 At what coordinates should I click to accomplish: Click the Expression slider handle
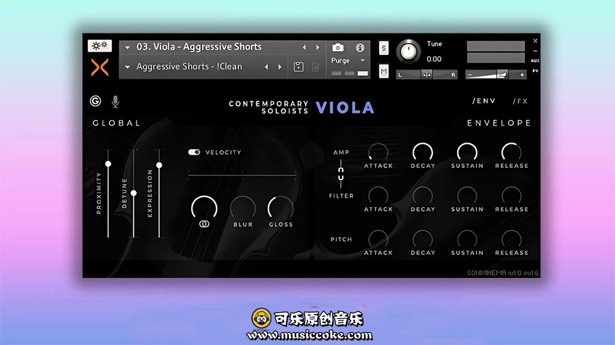pos(159,165)
